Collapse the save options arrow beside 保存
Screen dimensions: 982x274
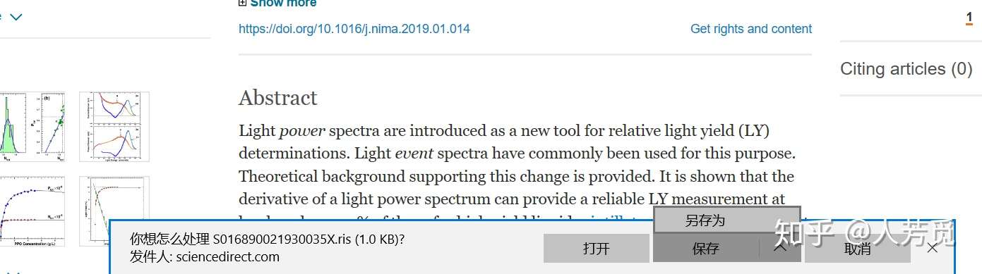pos(779,248)
